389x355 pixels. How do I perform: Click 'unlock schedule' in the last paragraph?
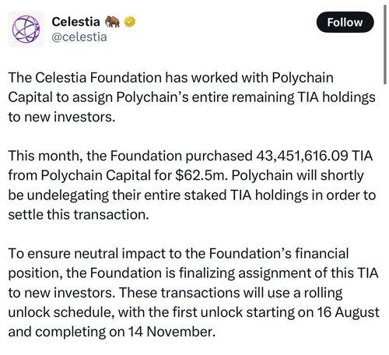pos(61,312)
